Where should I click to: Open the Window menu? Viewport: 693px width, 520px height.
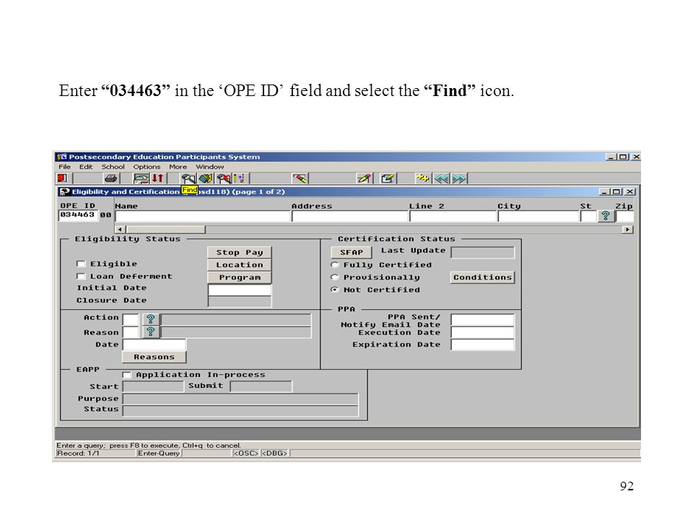pyautogui.click(x=210, y=167)
